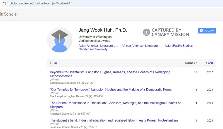223x129 pixels.
Task: Open Gender and Sexuality interest link
Action: tap(93, 49)
